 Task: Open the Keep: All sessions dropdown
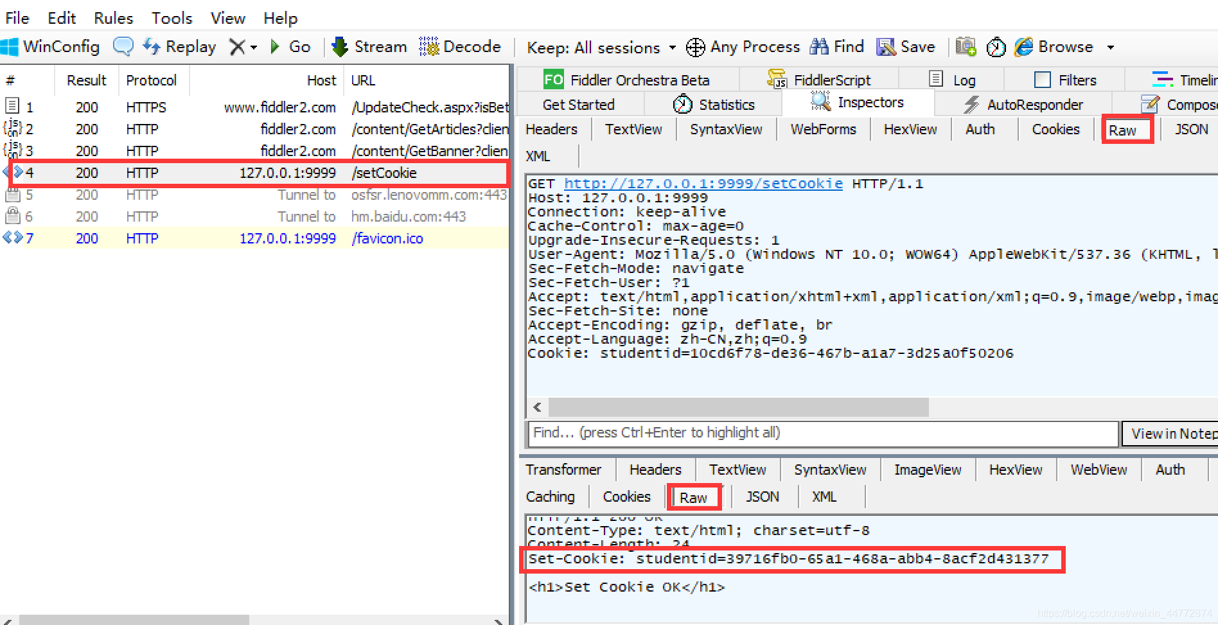(601, 48)
